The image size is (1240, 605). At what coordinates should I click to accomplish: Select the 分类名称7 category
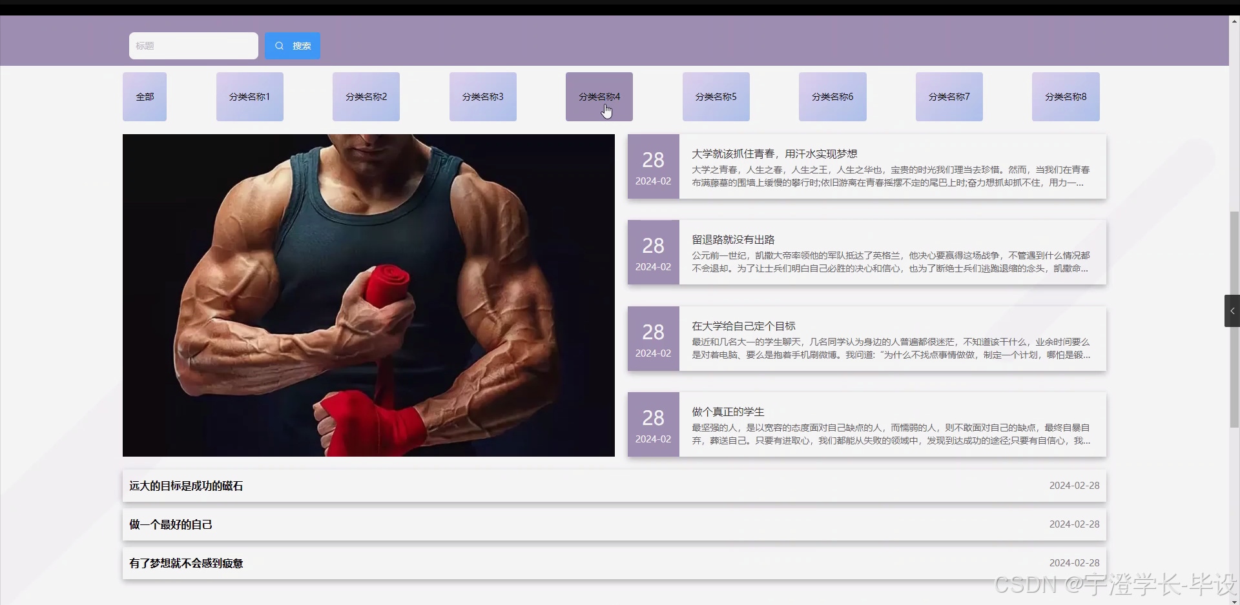tap(948, 96)
